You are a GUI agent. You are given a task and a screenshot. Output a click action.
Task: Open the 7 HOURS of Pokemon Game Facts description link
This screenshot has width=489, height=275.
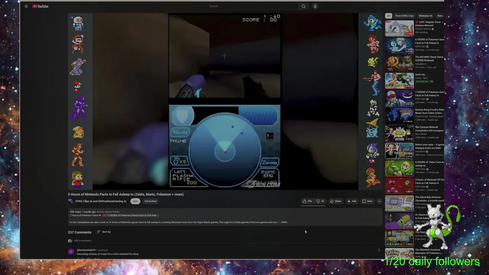point(131,215)
